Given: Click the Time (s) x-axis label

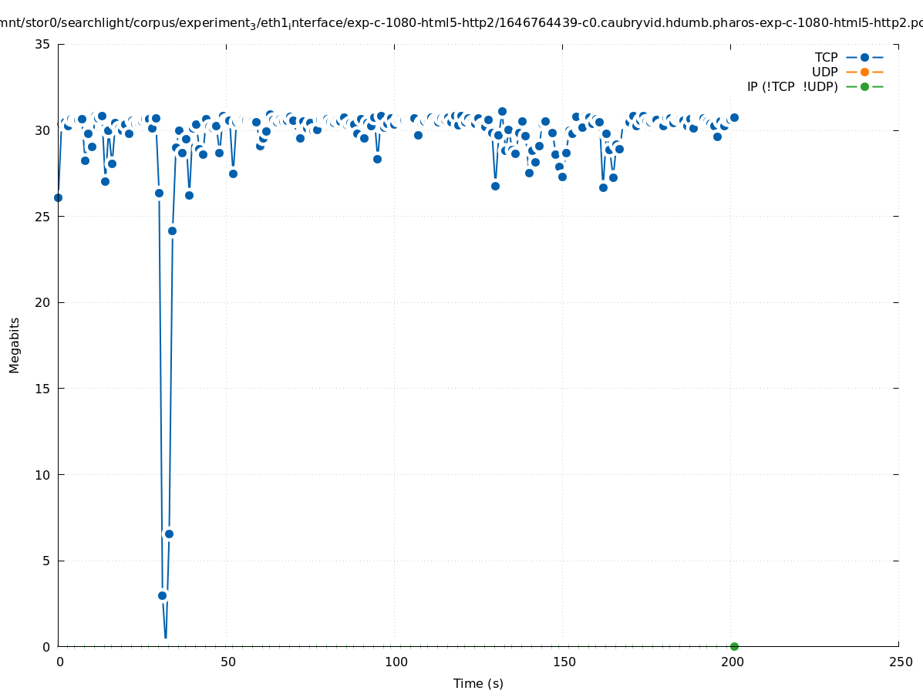Looking at the screenshot, I should (477, 683).
